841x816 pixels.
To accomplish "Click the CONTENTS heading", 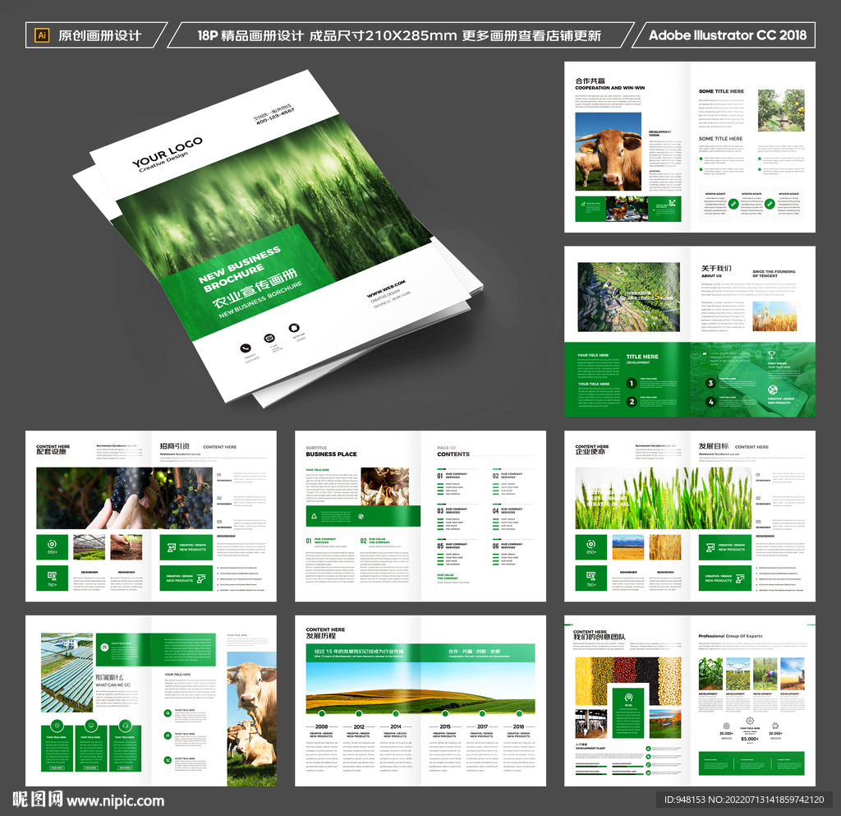I will point(453,454).
